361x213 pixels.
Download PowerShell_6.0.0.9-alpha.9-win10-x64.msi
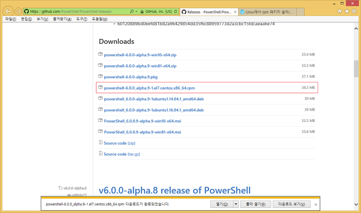[x=142, y=121]
